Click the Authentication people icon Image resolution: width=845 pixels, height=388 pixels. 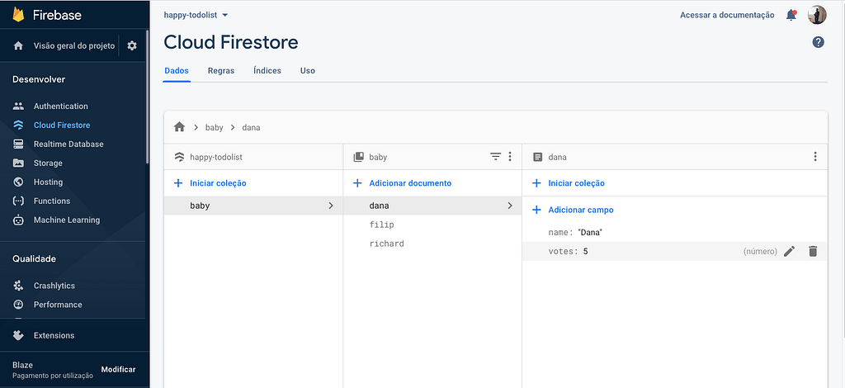[x=18, y=106]
